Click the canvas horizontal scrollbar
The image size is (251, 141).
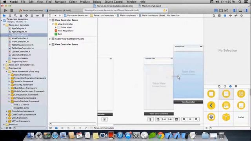(x=157, y=125)
